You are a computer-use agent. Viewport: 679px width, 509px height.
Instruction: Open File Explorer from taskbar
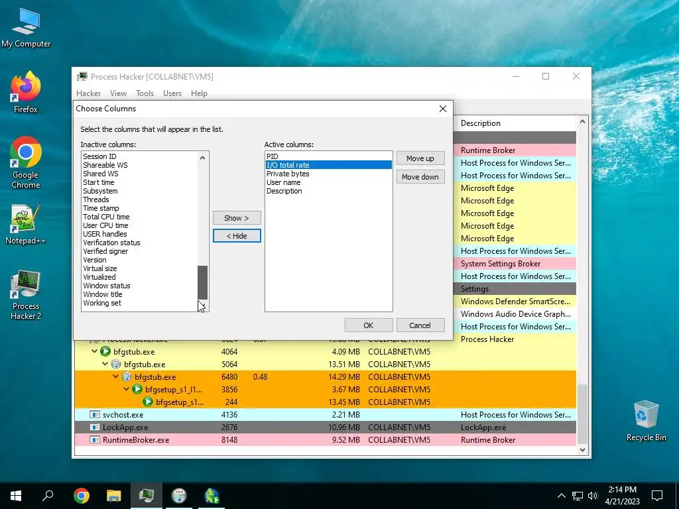click(114, 495)
